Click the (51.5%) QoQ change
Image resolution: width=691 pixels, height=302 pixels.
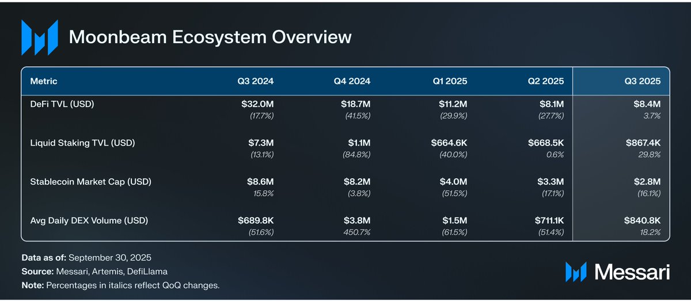(453, 193)
